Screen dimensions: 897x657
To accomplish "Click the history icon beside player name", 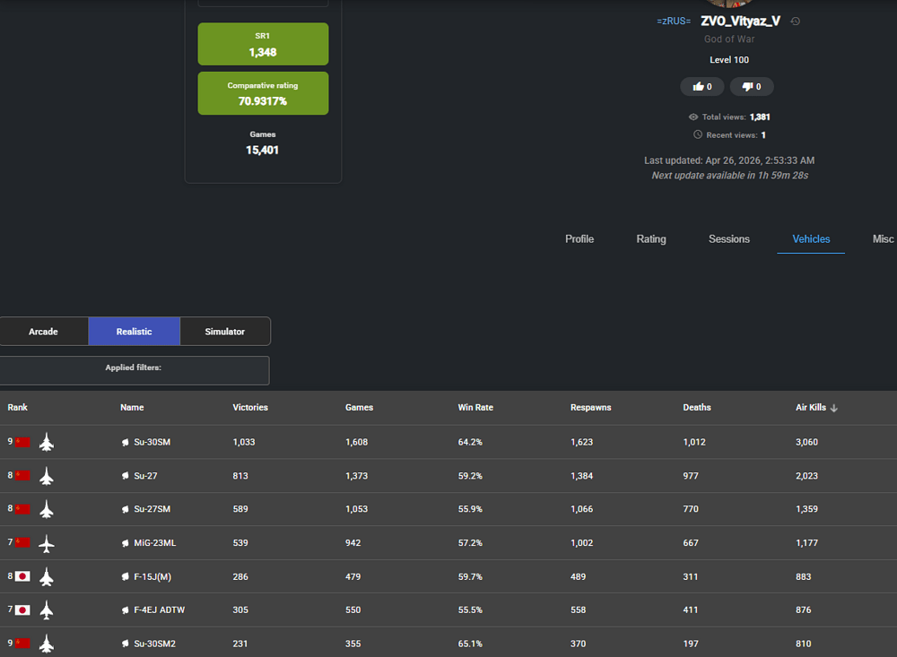I will (x=796, y=22).
